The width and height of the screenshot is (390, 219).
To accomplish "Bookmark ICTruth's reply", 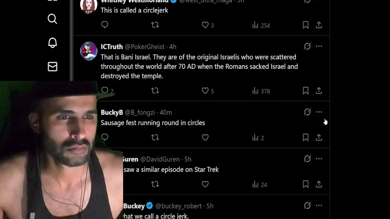I will 306,91.
